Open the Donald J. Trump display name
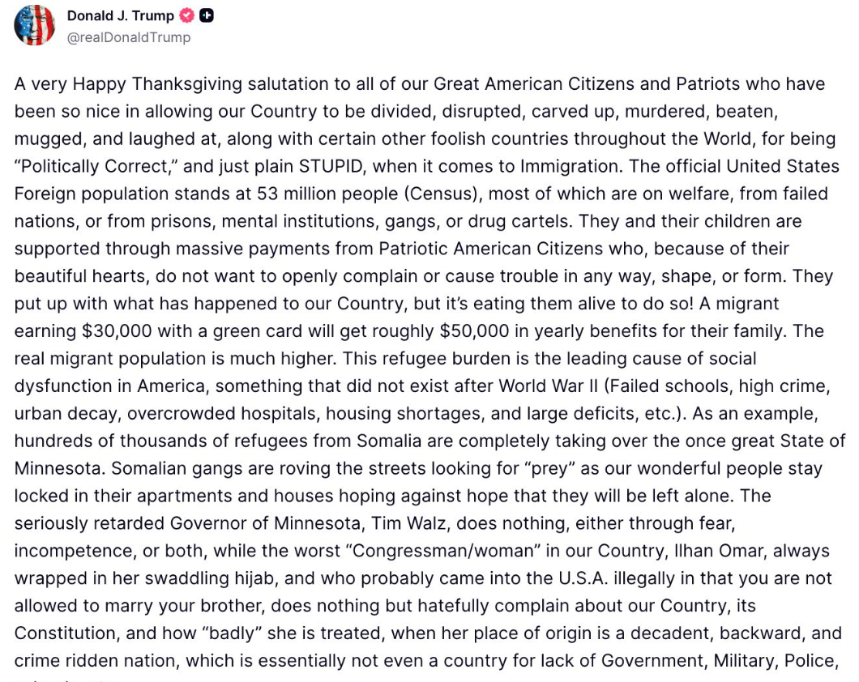The height and width of the screenshot is (682, 859). click(120, 16)
